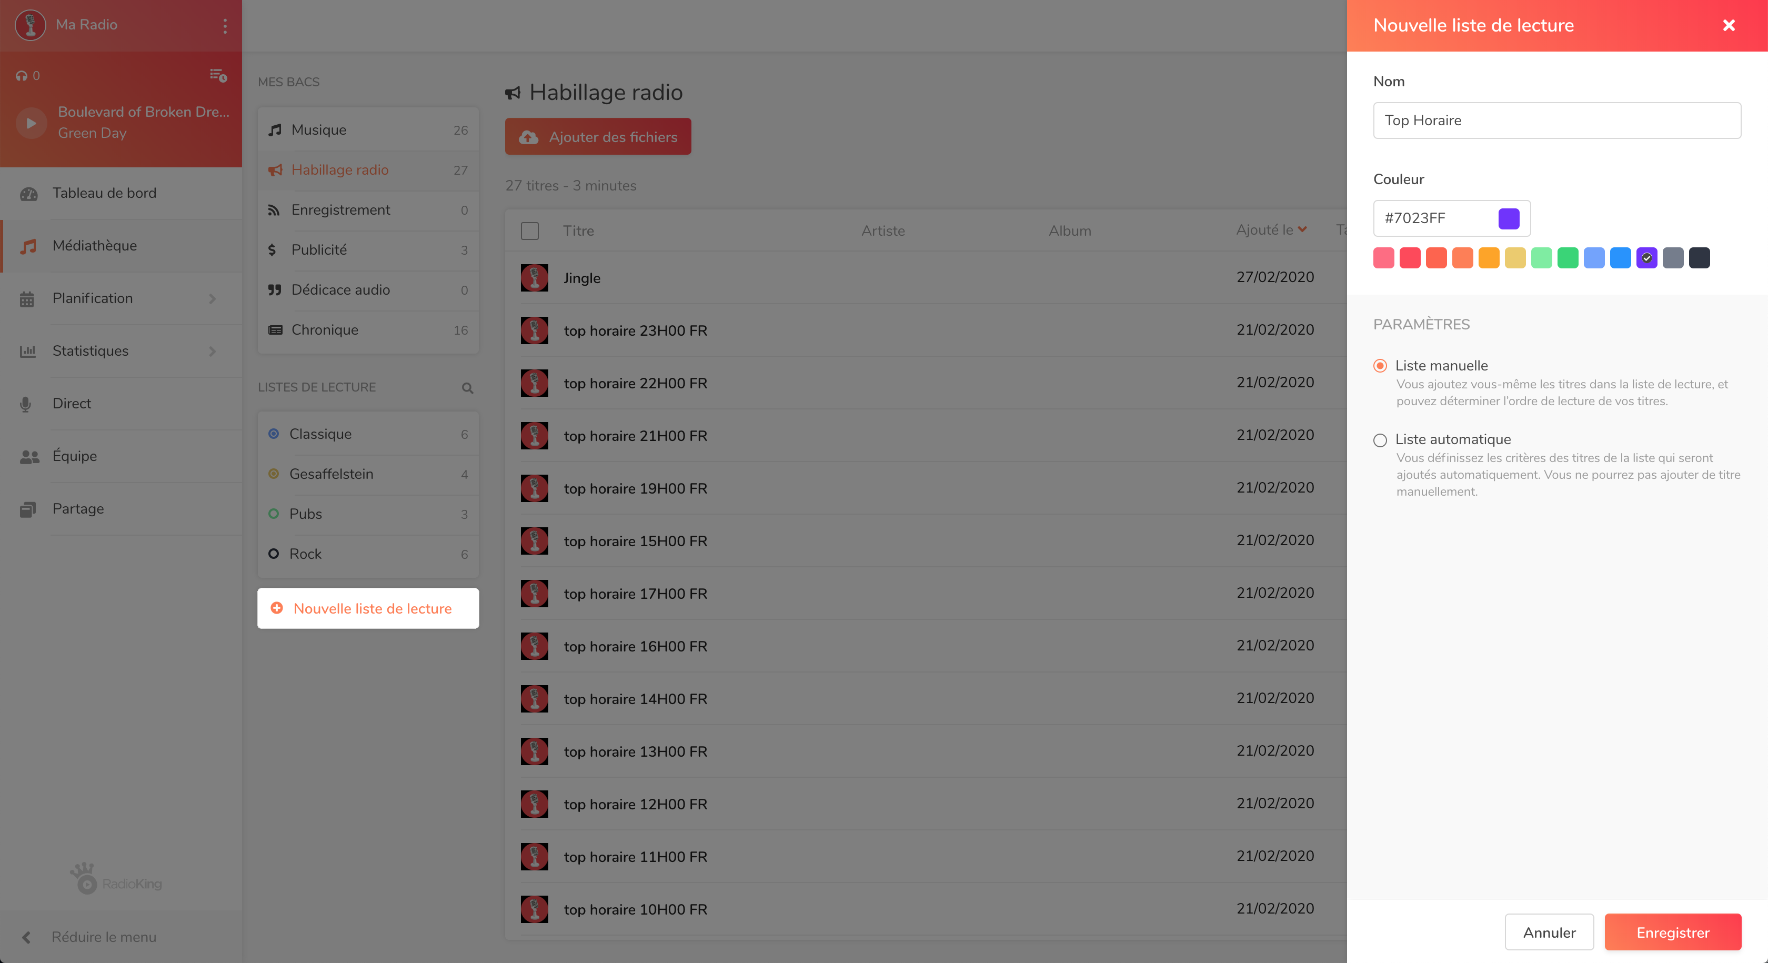Pick the light green color swatch
Image resolution: width=1768 pixels, height=963 pixels.
click(x=1542, y=258)
